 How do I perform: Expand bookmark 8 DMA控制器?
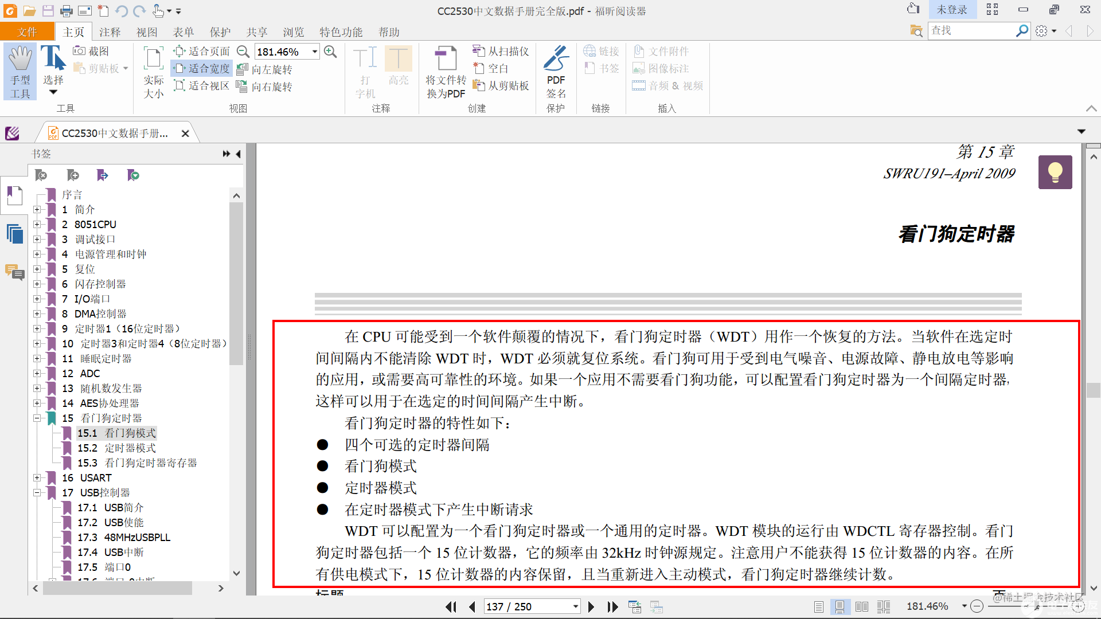[x=37, y=314]
